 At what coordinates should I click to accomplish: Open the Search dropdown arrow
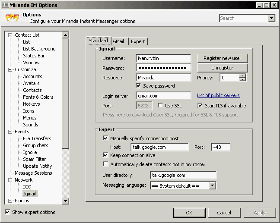(x=271, y=18)
